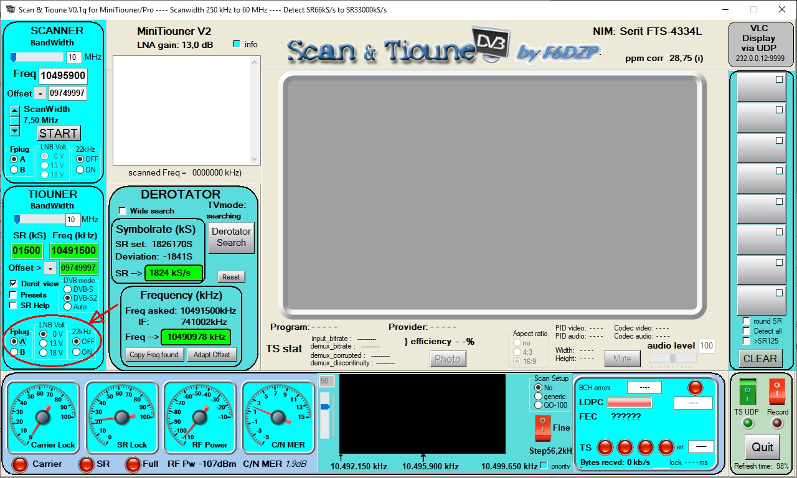Choose the generic Scan Setup option
The image size is (797, 478).
tap(539, 396)
